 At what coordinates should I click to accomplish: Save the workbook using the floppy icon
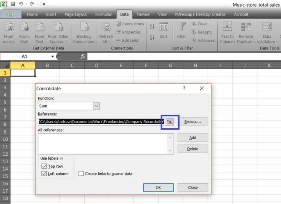(13, 4)
